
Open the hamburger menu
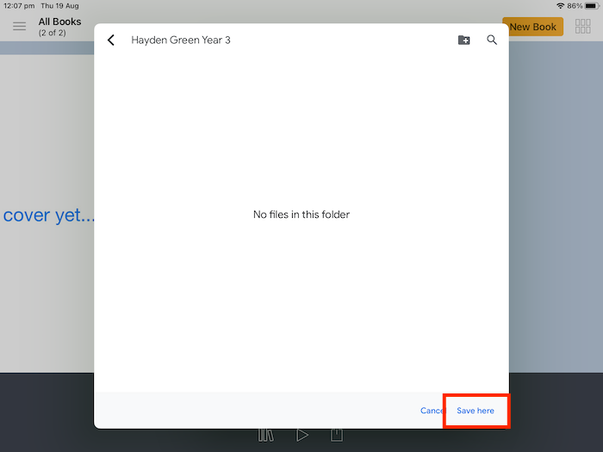(x=19, y=27)
